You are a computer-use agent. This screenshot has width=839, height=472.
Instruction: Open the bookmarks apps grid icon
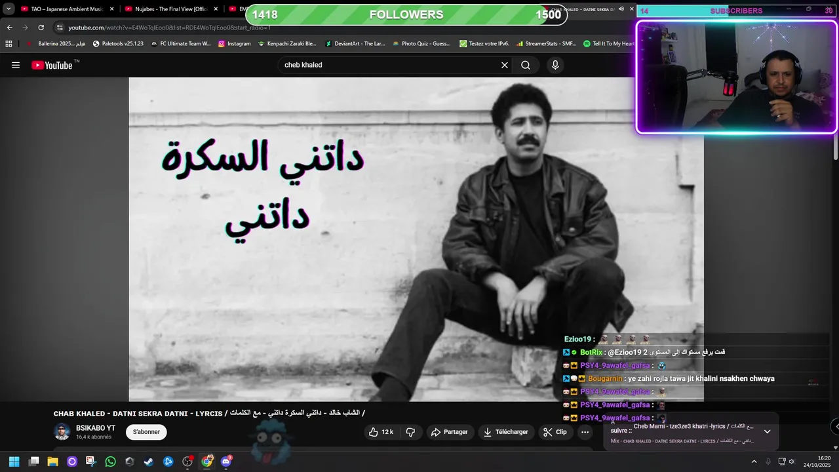point(9,44)
